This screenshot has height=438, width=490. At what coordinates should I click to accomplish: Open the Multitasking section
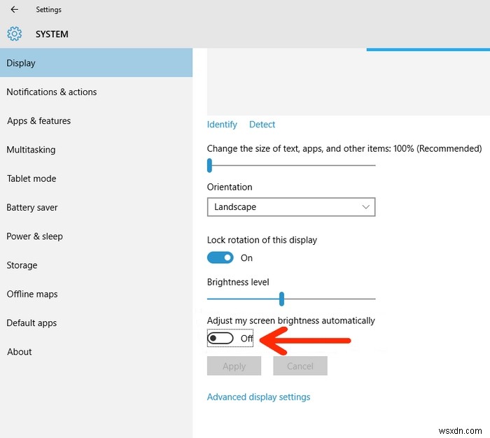[97, 150]
